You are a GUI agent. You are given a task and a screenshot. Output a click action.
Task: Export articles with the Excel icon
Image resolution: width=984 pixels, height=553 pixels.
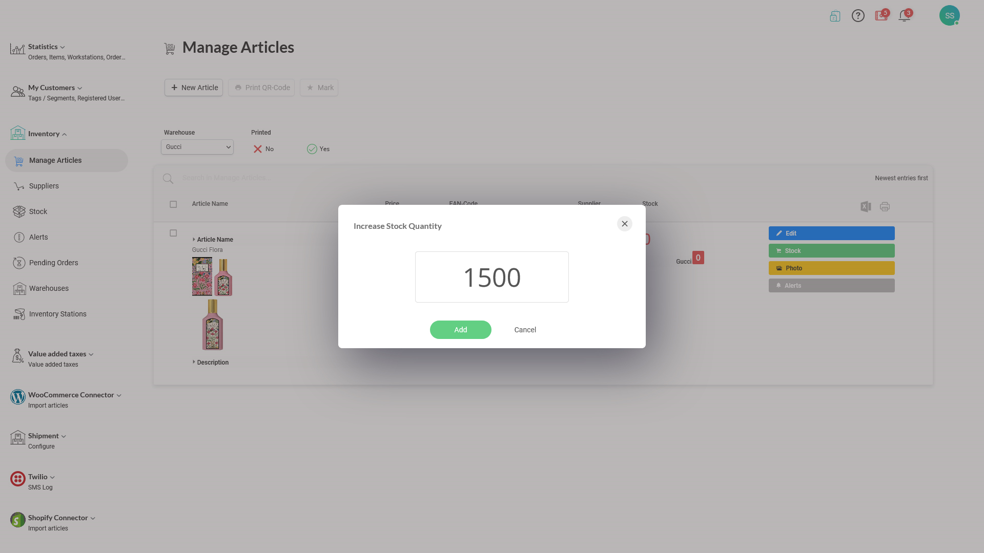[x=866, y=207]
